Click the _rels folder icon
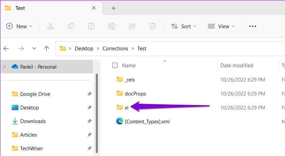 point(120,79)
